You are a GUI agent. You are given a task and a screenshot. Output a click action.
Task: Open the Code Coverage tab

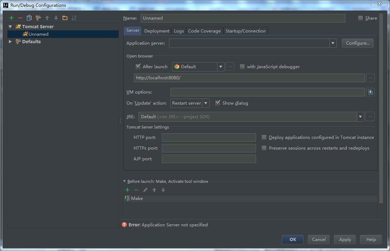pyautogui.click(x=204, y=31)
